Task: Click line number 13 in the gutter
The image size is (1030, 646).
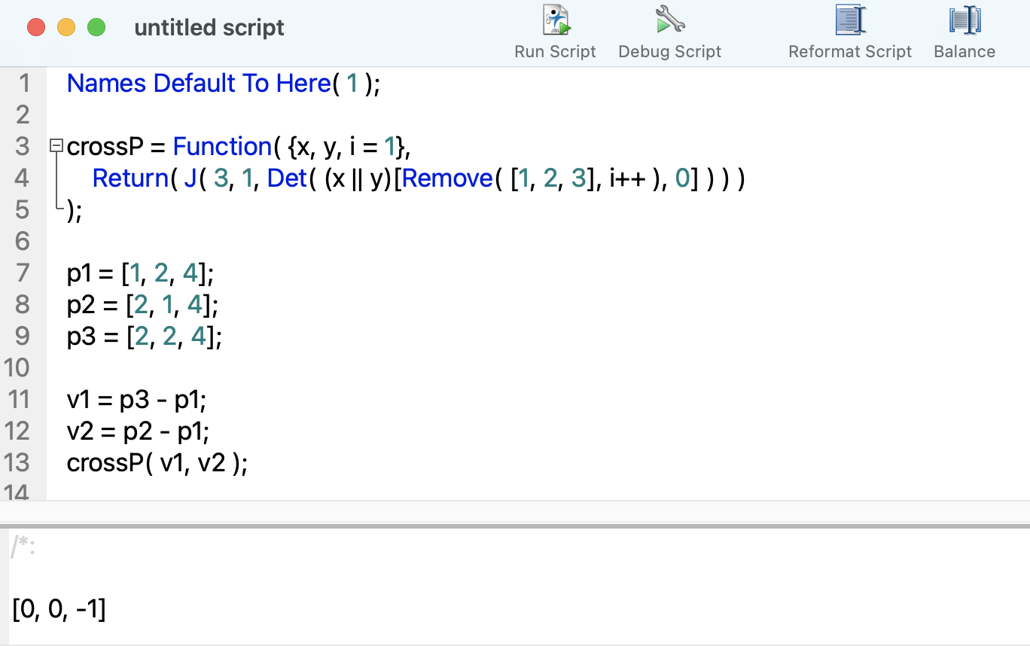Action: click(x=18, y=462)
